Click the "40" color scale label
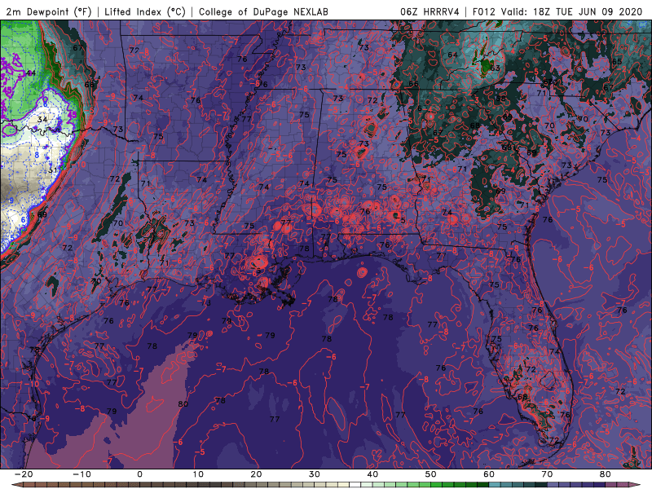 (x=372, y=474)
